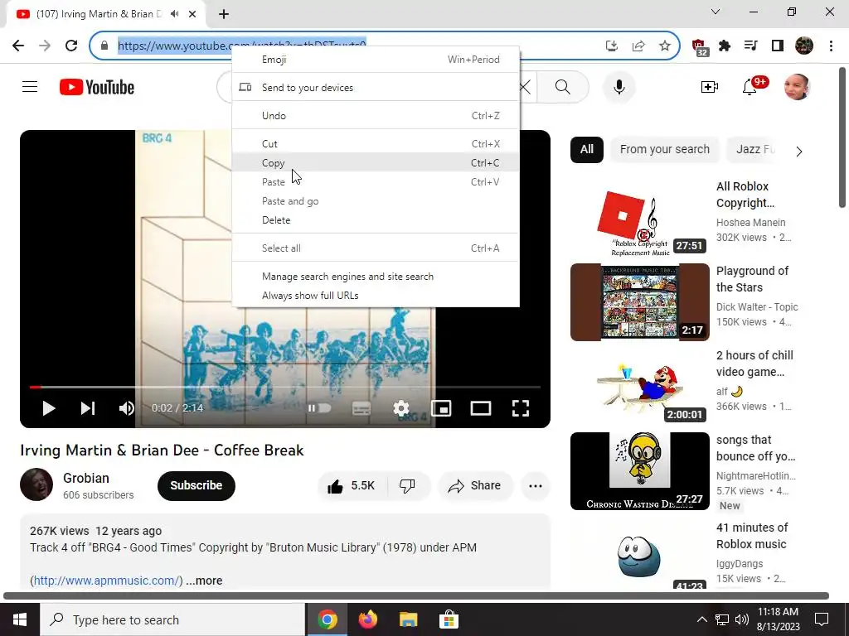Viewport: 849px width, 636px height.
Task: Select the From your search chip
Action: tap(664, 149)
